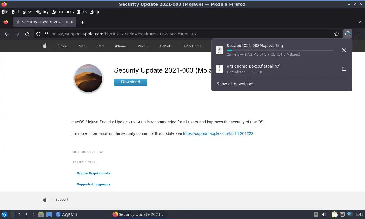Screen dimensions: 365x219
Task: Open the clipboard tray icon
Action: click(334, 214)
